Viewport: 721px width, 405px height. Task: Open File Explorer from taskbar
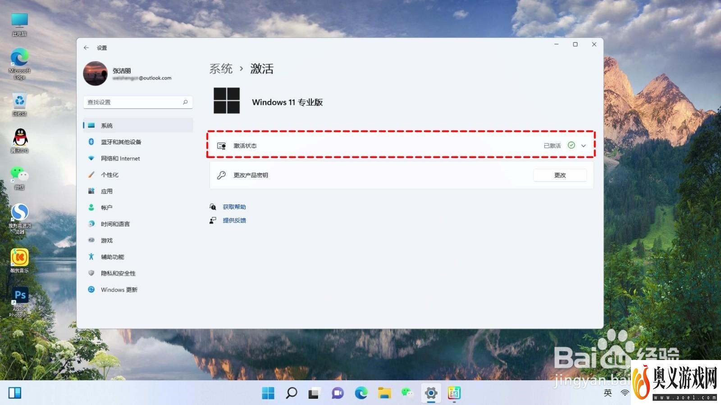(x=384, y=393)
